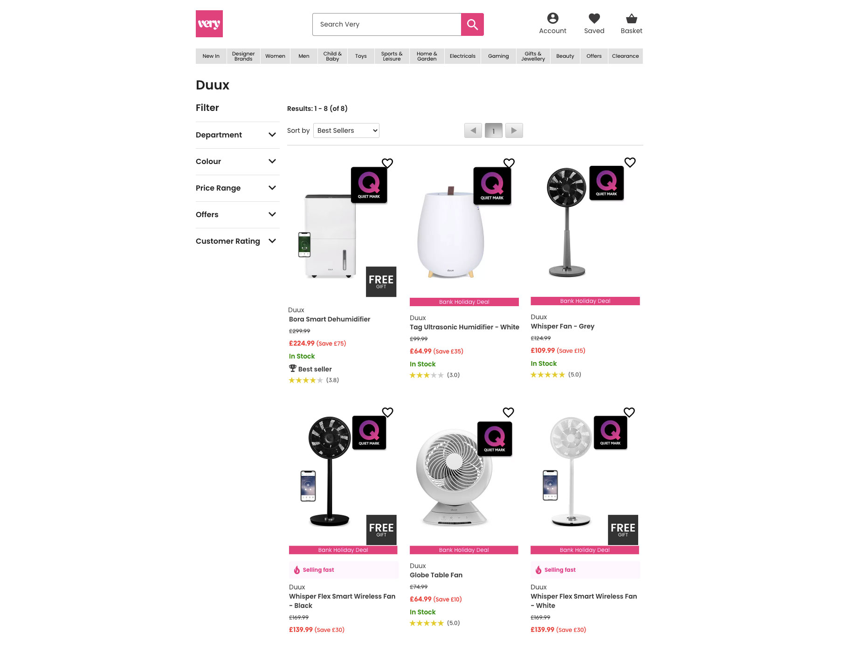Expand the Colour filter
Image resolution: width=841 pixels, height=651 pixels.
(237, 162)
